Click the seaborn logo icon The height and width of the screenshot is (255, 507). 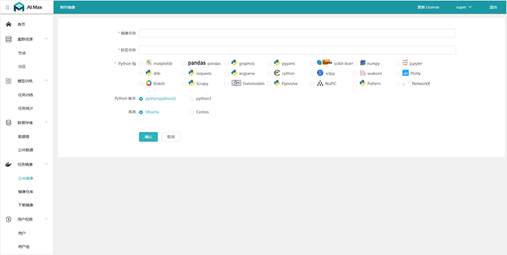(x=362, y=73)
